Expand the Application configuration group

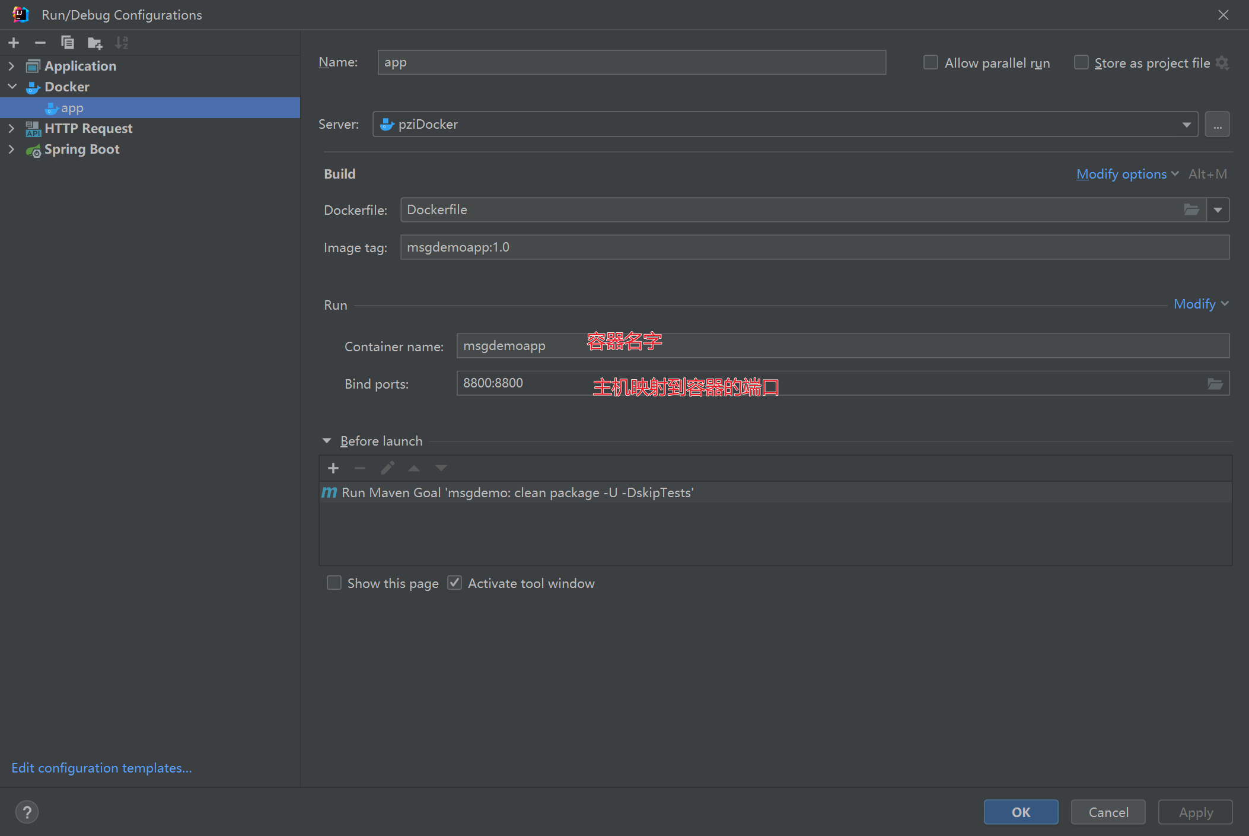pos(11,66)
